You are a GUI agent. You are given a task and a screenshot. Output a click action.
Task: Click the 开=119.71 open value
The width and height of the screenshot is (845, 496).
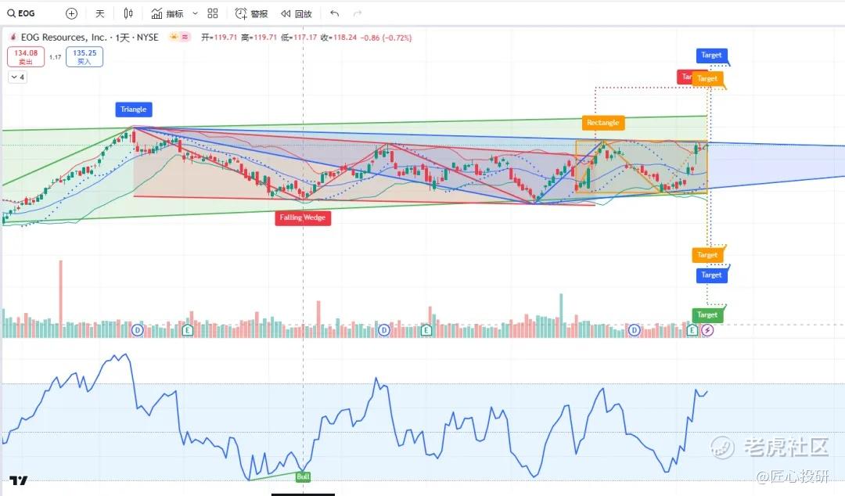click(x=219, y=38)
